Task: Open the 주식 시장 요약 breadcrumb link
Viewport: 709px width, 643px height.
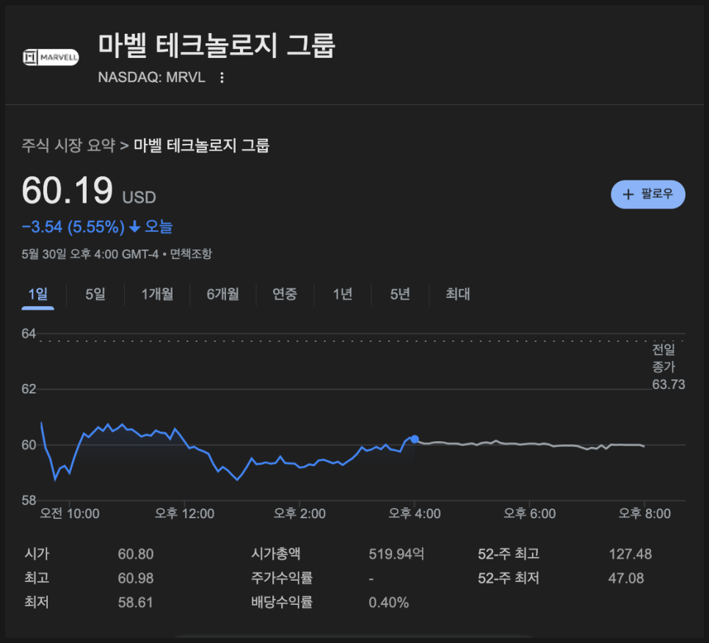Action: 68,145
